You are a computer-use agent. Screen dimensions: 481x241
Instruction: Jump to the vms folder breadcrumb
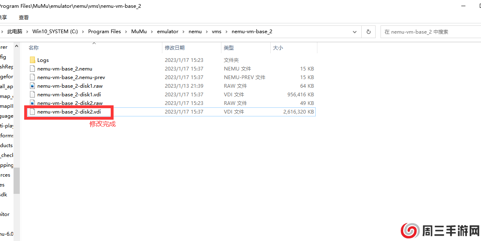coord(217,32)
